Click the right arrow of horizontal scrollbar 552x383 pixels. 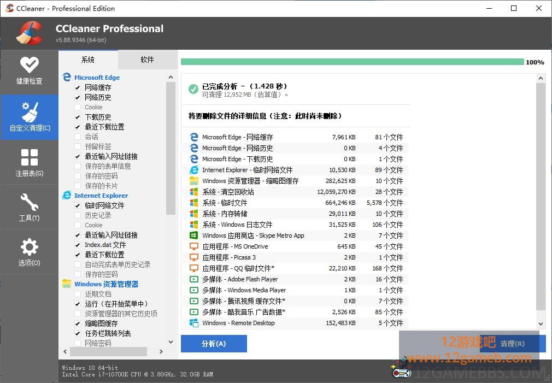pyautogui.click(x=161, y=351)
